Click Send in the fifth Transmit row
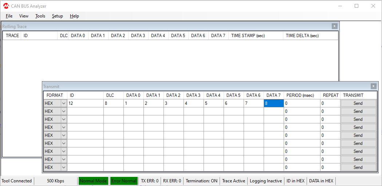Image resolution: width=382 pixels, height=186 pixels. point(358,135)
